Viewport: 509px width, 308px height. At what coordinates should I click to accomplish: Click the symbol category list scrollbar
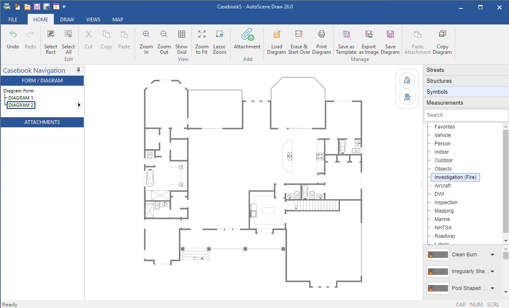click(506, 183)
